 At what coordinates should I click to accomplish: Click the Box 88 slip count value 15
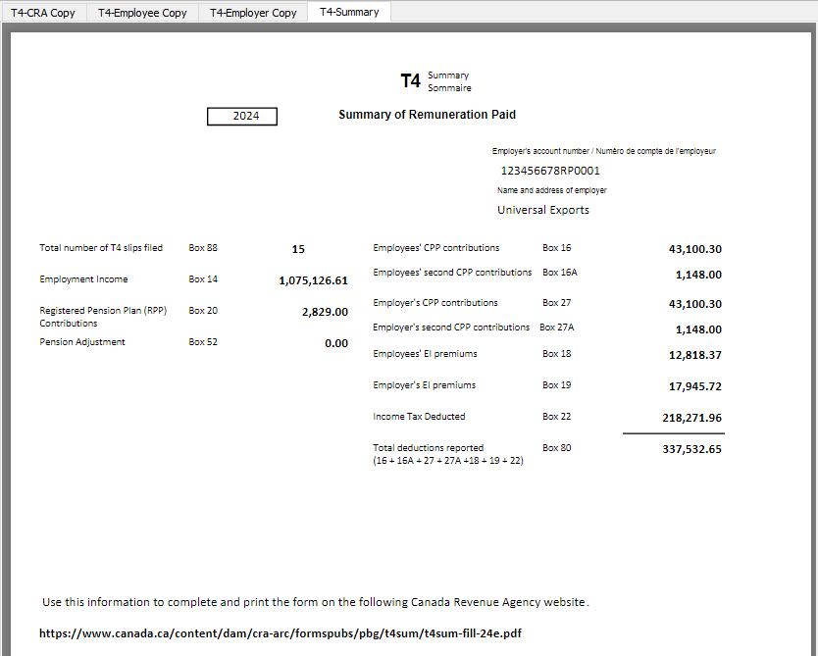coord(298,249)
